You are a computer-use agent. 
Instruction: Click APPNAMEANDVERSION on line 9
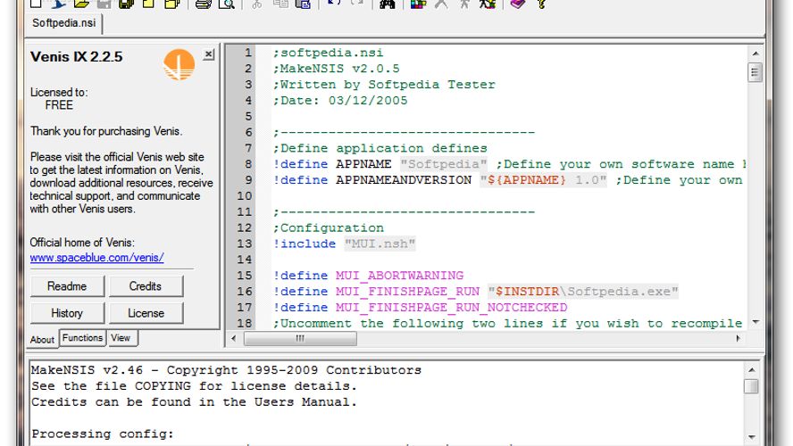(404, 180)
